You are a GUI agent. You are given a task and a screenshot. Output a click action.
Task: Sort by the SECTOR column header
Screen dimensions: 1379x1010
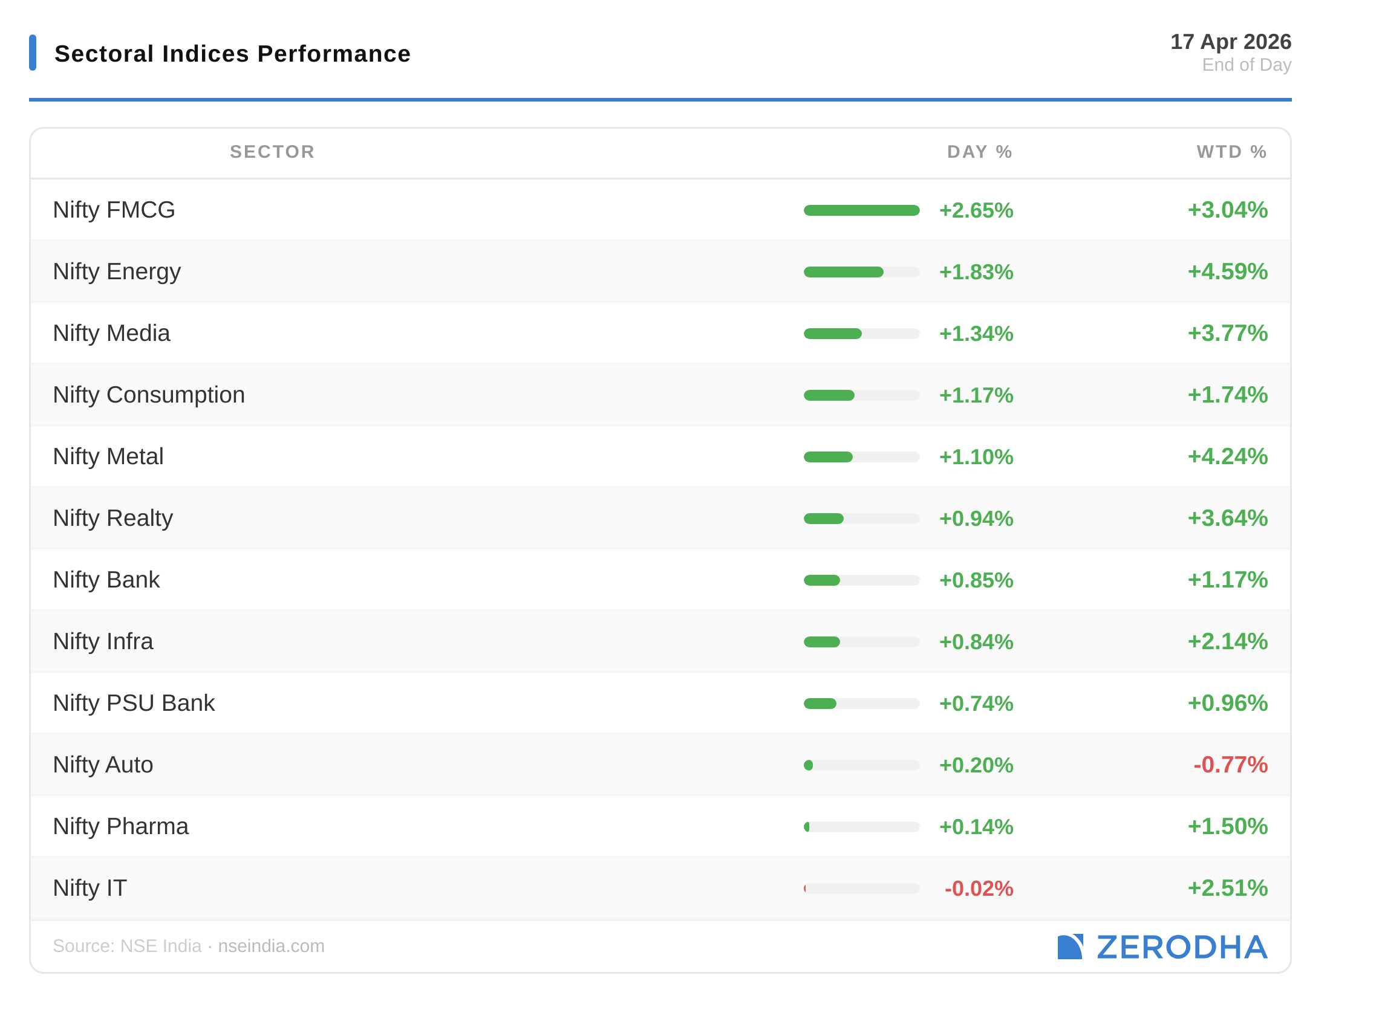tap(272, 152)
